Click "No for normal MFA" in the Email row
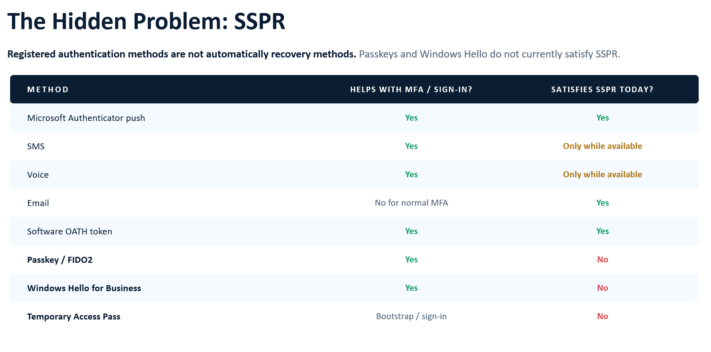Image resolution: width=711 pixels, height=352 pixels. pos(411,203)
